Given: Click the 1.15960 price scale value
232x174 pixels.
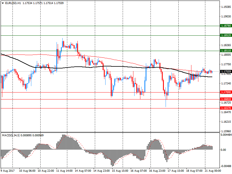Looking at the screenshot, I should [226, 131].
